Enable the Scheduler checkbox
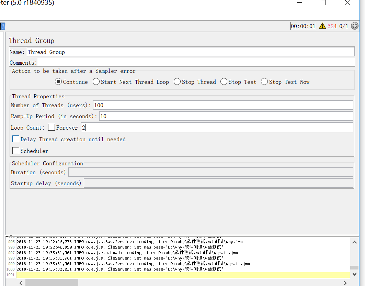 click(x=16, y=151)
